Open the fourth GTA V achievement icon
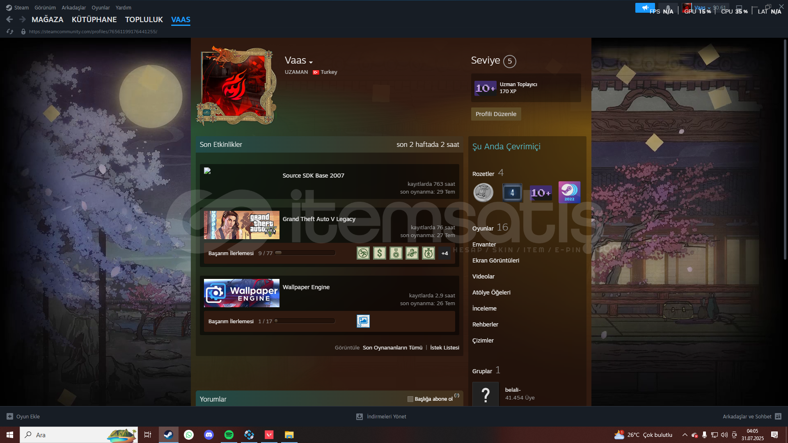 pos(412,253)
